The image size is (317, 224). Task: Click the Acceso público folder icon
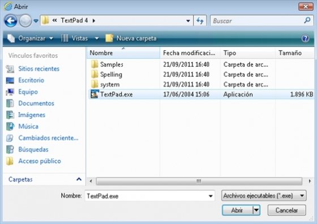pyautogui.click(x=10, y=161)
